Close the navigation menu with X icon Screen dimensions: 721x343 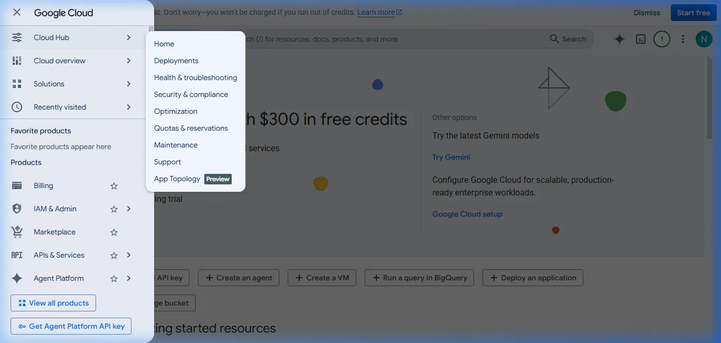17,13
